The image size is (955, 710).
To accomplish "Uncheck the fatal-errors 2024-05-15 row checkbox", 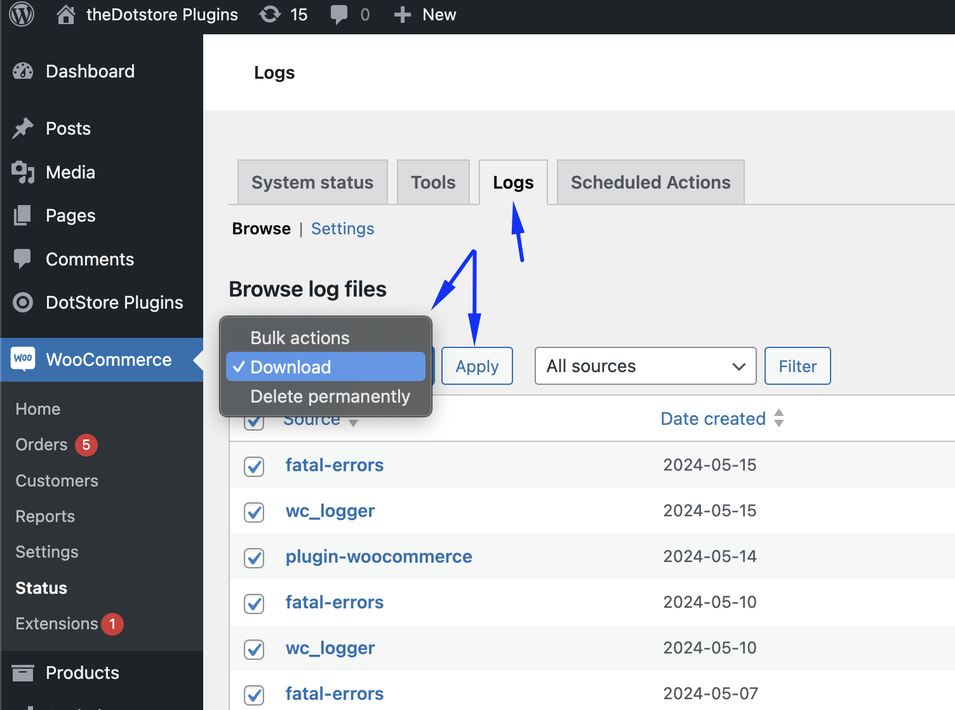I will tap(254, 466).
